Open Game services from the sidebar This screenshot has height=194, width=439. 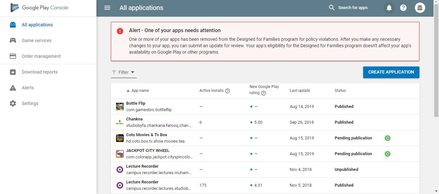[36, 40]
